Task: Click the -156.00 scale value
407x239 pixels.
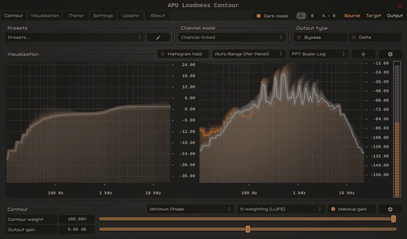Action: click(x=380, y=175)
